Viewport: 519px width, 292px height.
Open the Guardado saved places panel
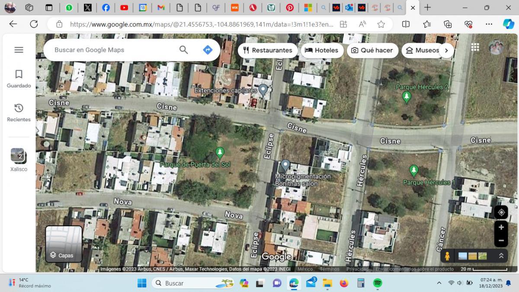tap(19, 78)
